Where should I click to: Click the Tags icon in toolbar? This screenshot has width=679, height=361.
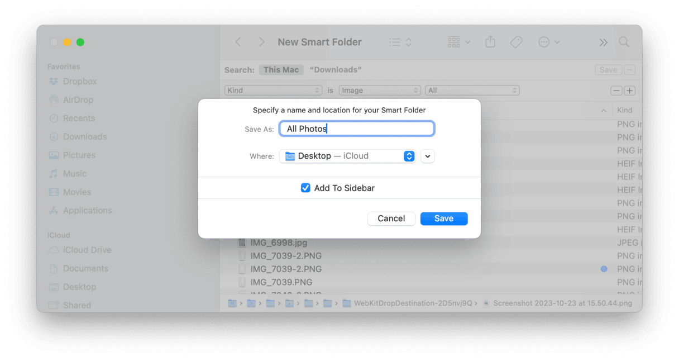coord(517,42)
